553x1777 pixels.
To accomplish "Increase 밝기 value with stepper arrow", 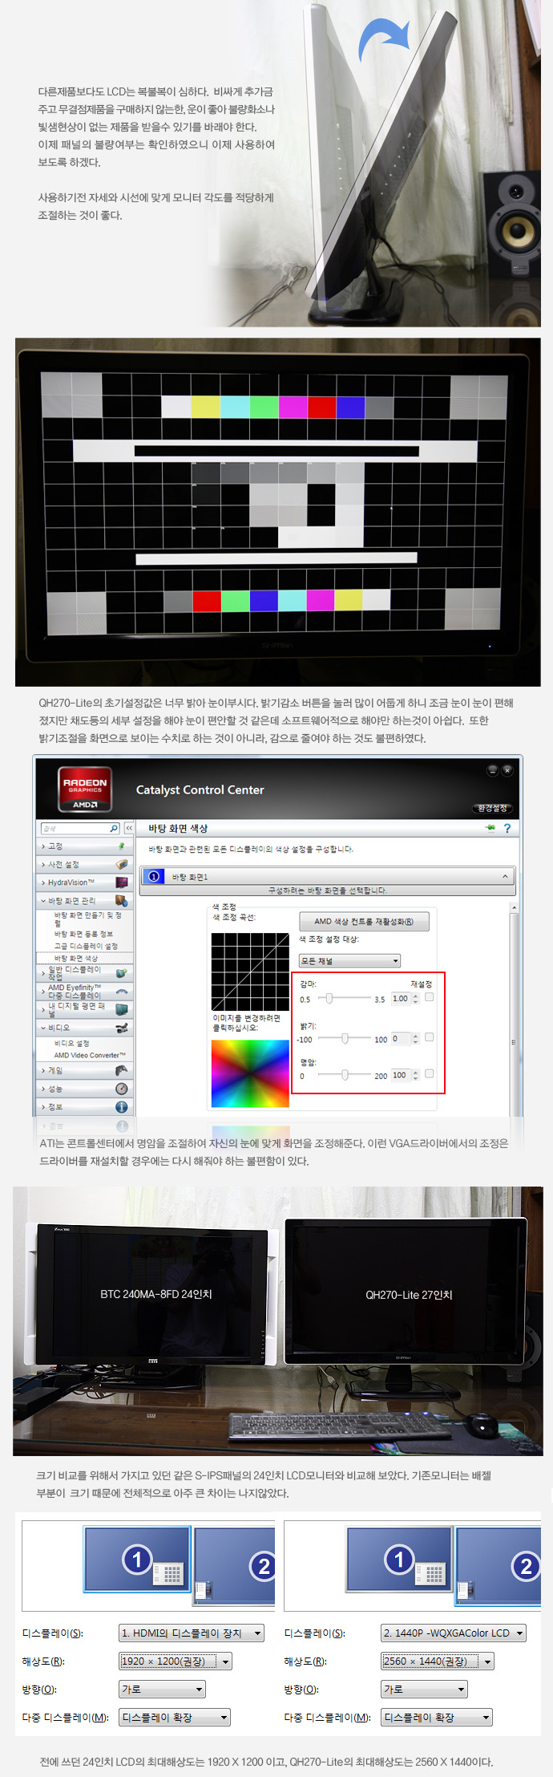I will [415, 1036].
